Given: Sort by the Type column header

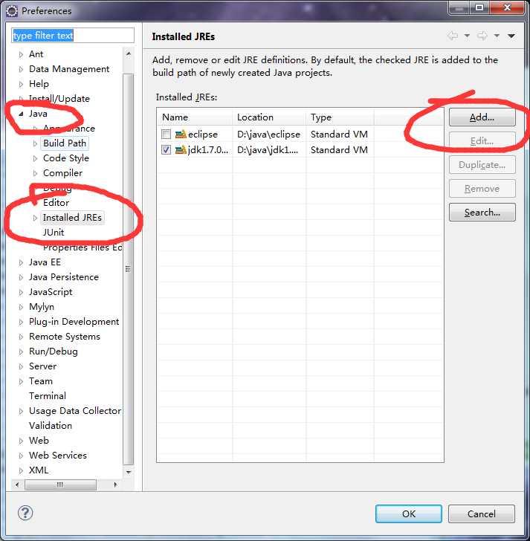Looking at the screenshot, I should pos(340,117).
